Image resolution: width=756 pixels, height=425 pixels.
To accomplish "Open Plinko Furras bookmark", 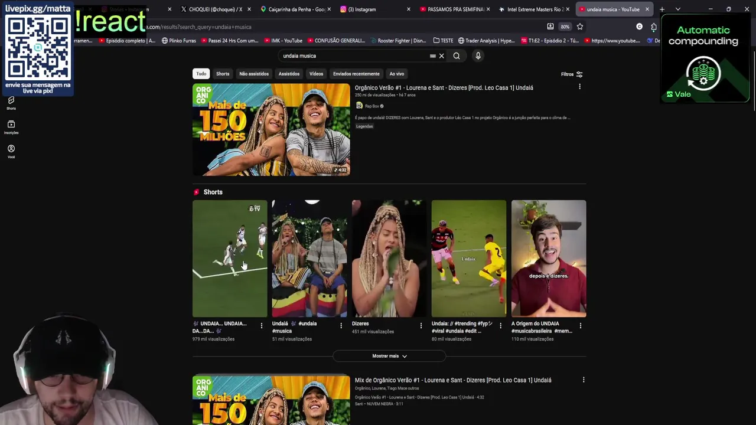I will point(178,41).
